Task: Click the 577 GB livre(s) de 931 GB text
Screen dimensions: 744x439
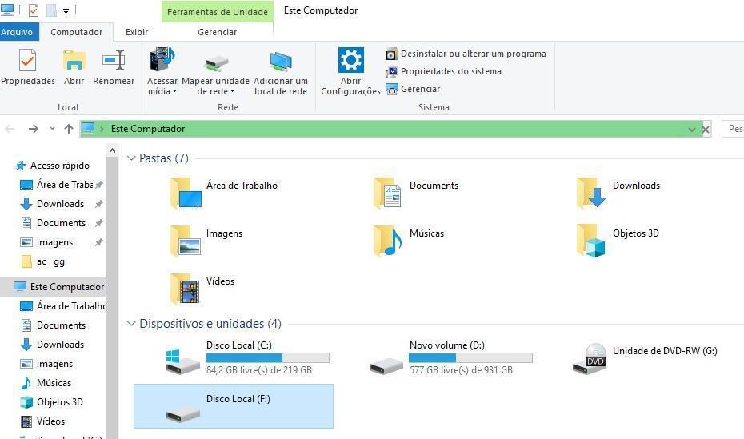Action: 462,370
